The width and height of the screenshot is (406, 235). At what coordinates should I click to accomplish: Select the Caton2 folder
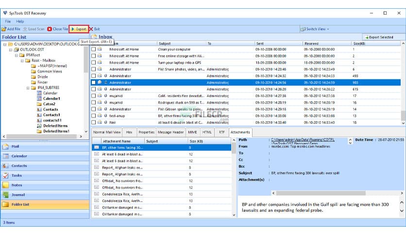[49, 104]
